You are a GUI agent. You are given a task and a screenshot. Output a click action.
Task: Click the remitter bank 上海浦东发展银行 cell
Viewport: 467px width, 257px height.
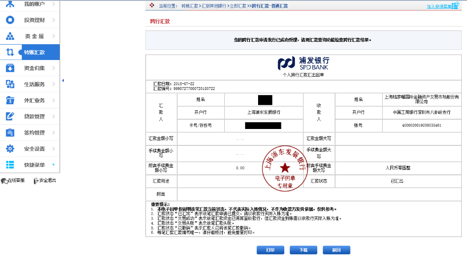click(264, 112)
